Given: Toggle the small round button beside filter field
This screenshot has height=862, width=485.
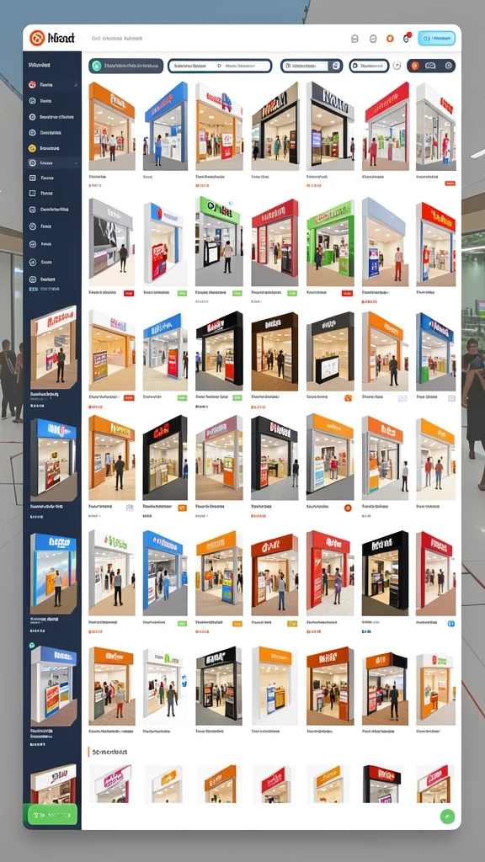Looking at the screenshot, I should [x=397, y=66].
